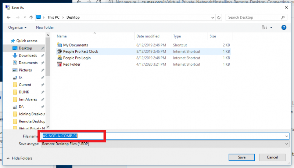Image resolution: width=294 pixels, height=168 pixels.
Task: Sort files by the Date modified column
Action: click(x=147, y=36)
